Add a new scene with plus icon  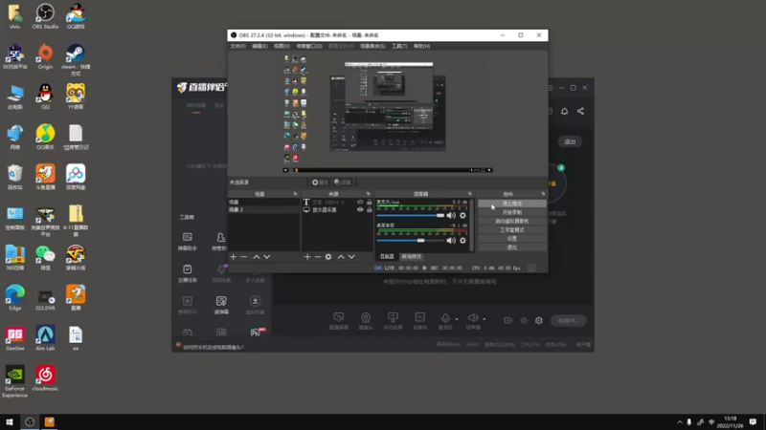pyautogui.click(x=233, y=256)
